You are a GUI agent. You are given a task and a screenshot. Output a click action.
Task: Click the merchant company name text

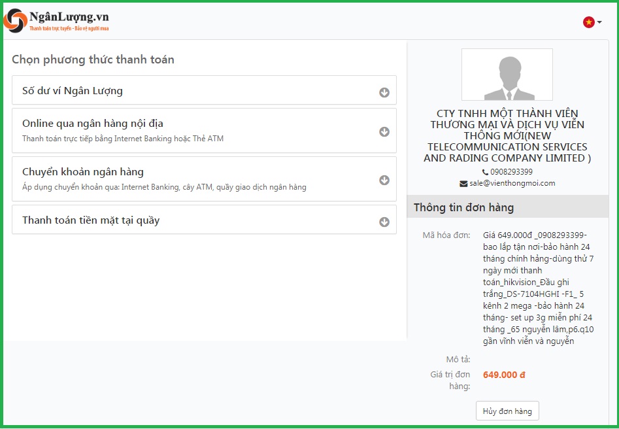coord(507,136)
